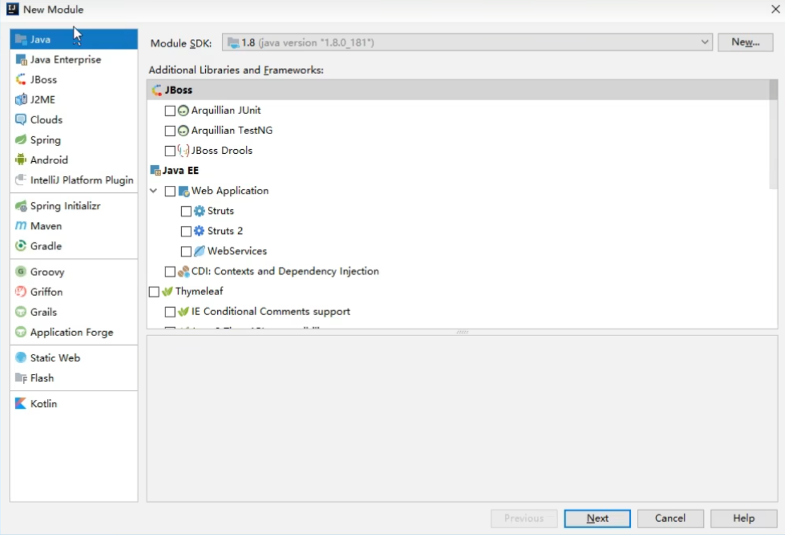This screenshot has height=535, width=785.
Task: Click the Spring leaf icon
Action: 21,140
